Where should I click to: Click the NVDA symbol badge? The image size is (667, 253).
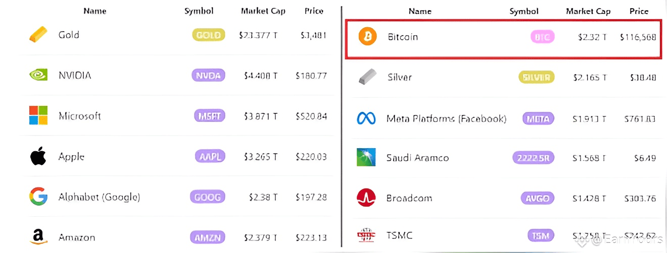click(x=208, y=76)
